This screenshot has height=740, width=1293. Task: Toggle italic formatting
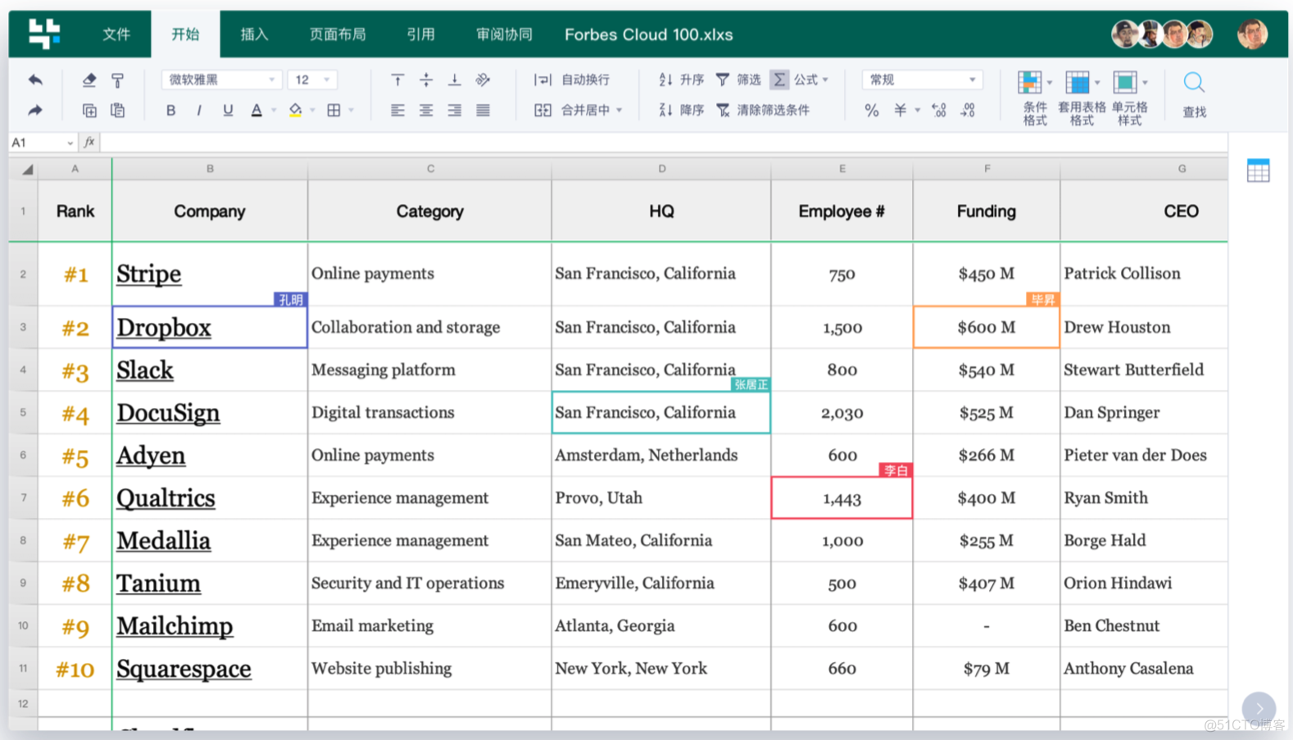(199, 110)
